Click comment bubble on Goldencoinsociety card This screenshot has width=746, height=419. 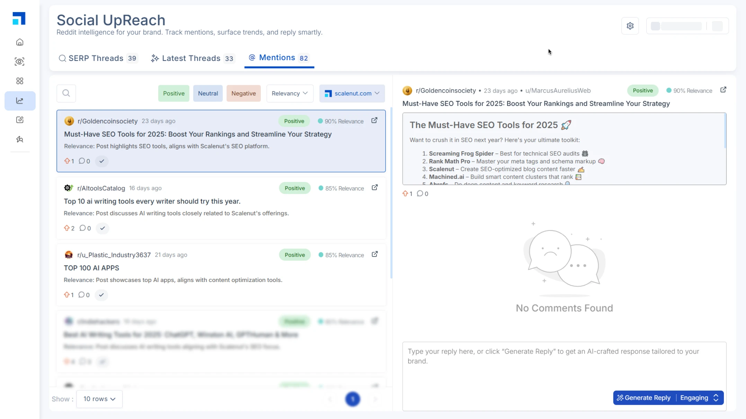[x=82, y=161]
